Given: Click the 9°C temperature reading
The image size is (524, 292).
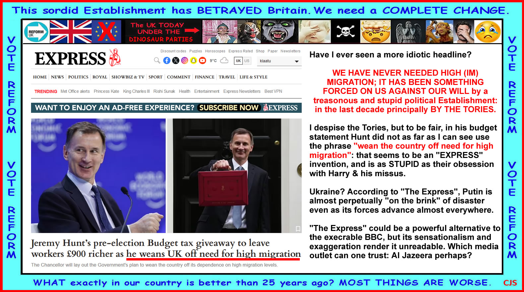Looking at the screenshot, I should pyautogui.click(x=213, y=61).
